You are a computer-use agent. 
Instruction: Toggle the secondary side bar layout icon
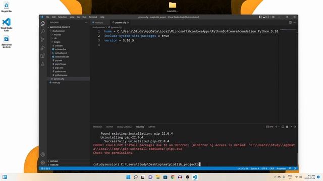pos(268,17)
